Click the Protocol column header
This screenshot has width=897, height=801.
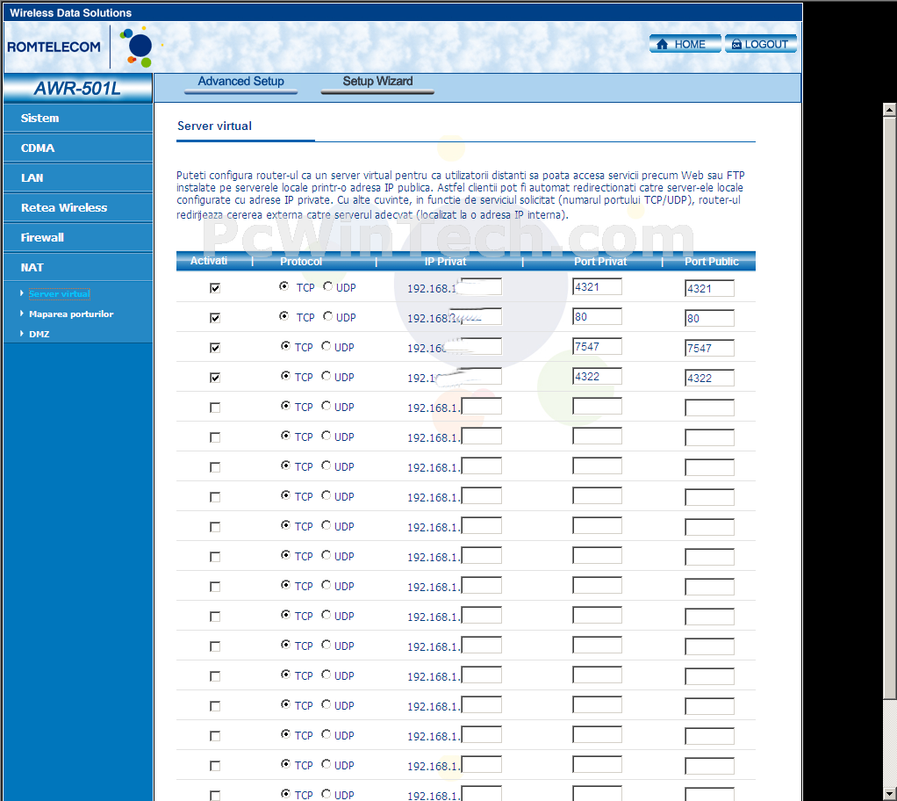301,262
